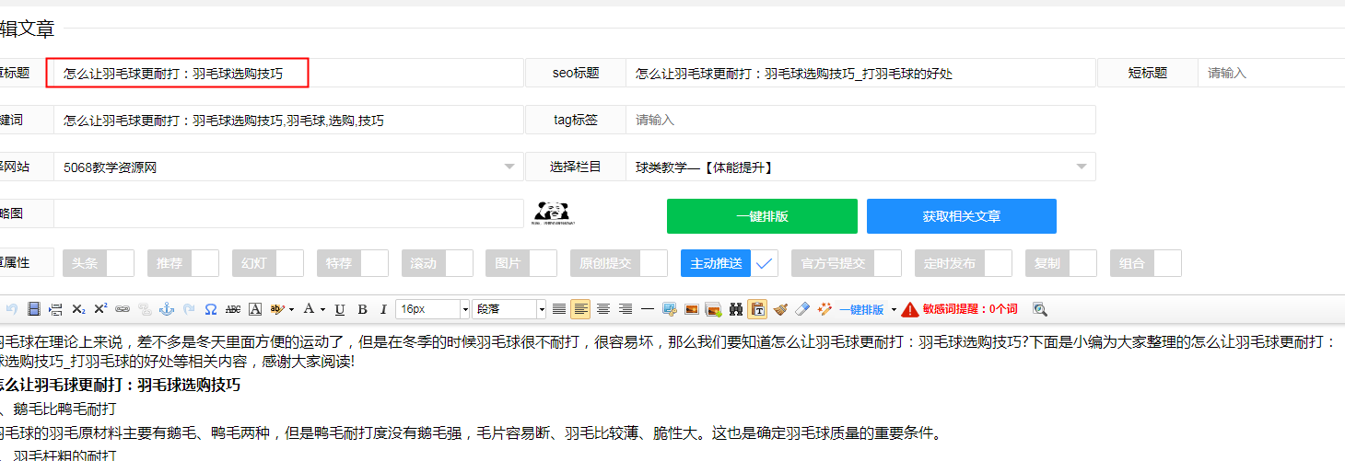The height and width of the screenshot is (461, 1345).
Task: Click the undo icon in editor toolbar
Action: [x=12, y=309]
